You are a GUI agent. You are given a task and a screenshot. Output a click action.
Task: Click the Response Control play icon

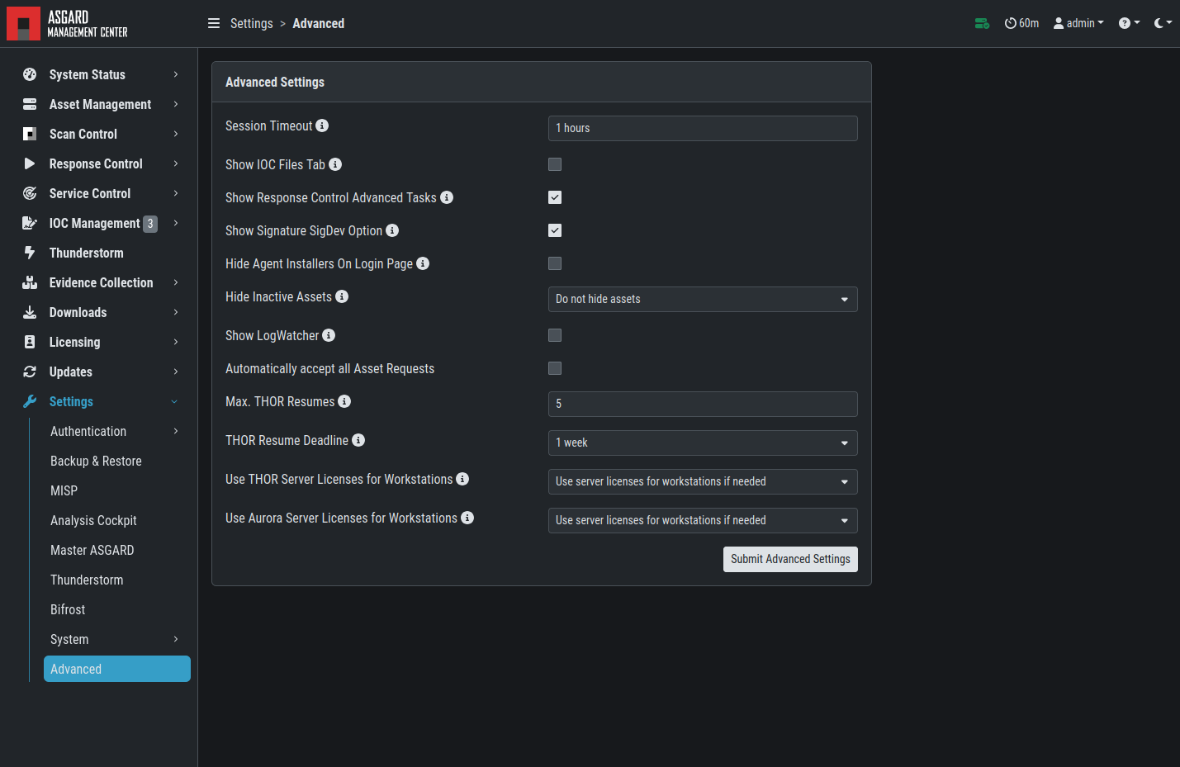(30, 163)
